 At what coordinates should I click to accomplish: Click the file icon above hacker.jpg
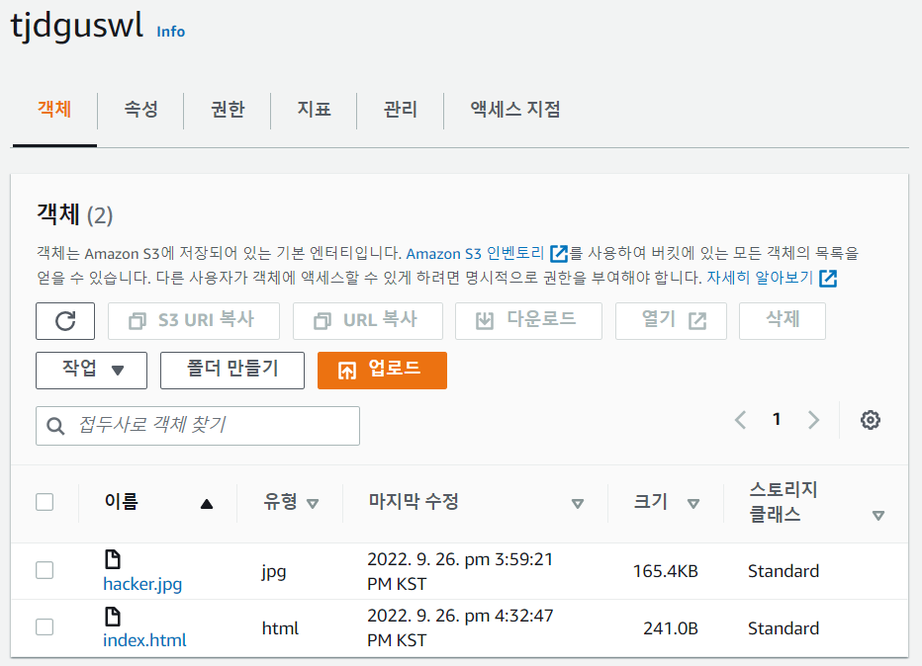point(113,559)
